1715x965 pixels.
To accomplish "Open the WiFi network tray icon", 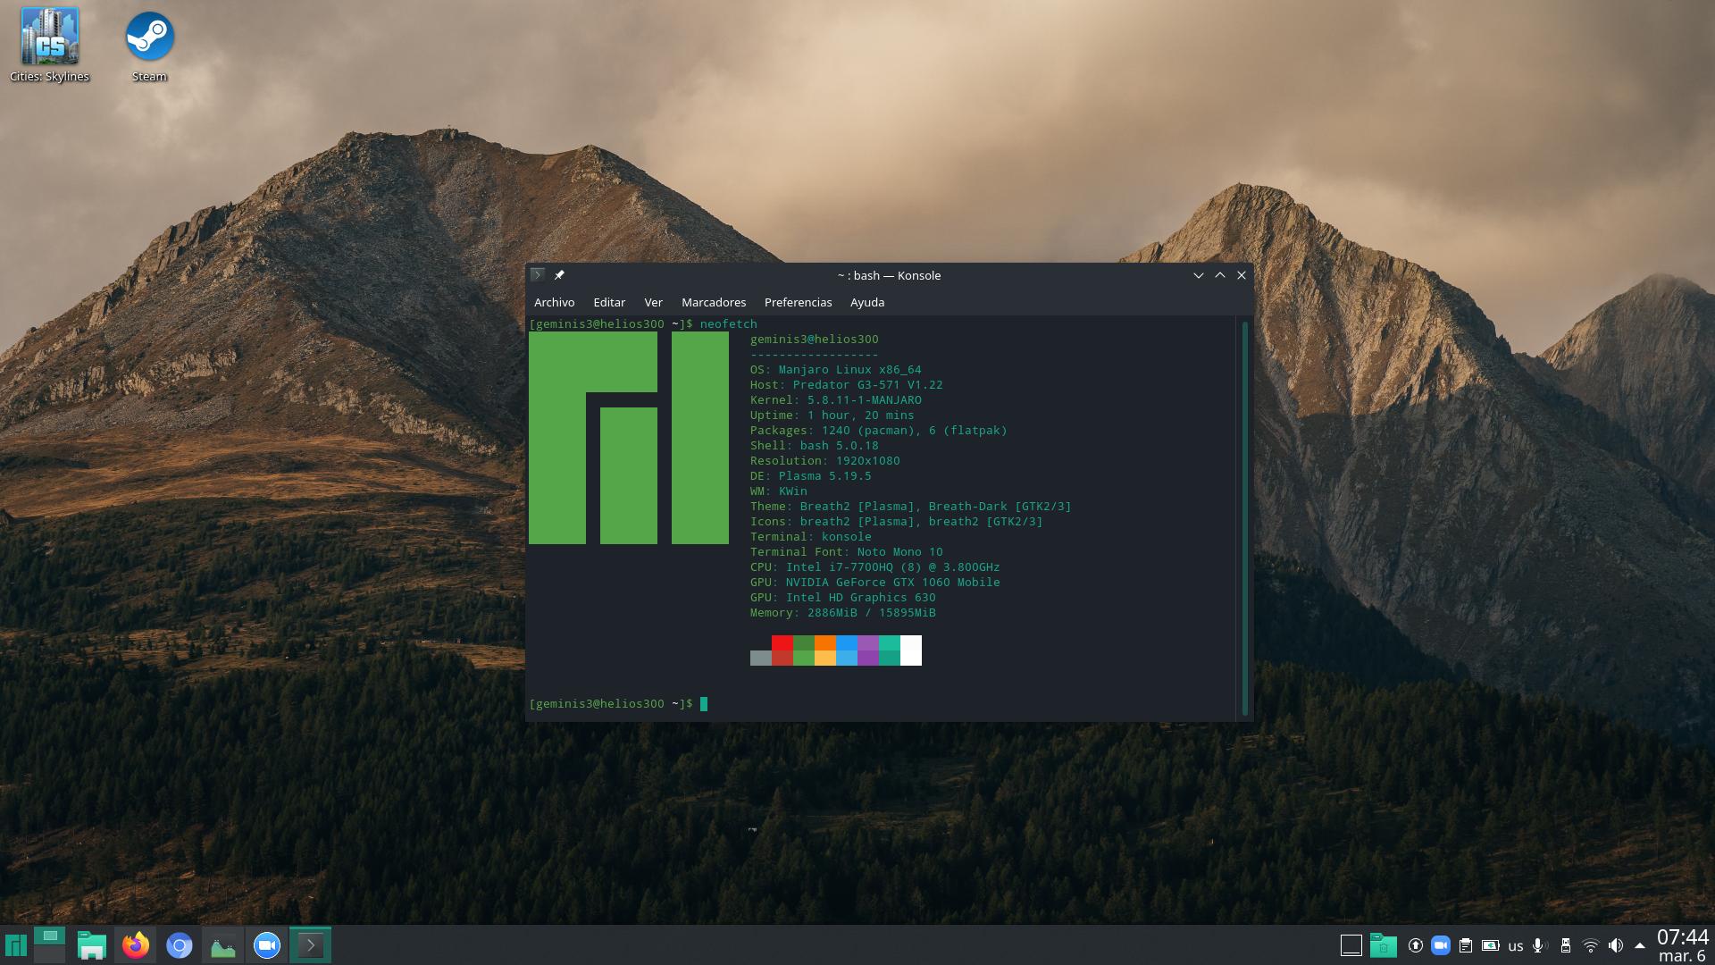I will pyautogui.click(x=1590, y=945).
